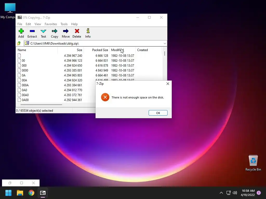Click file icon of the 000 entry

coord(19,65)
